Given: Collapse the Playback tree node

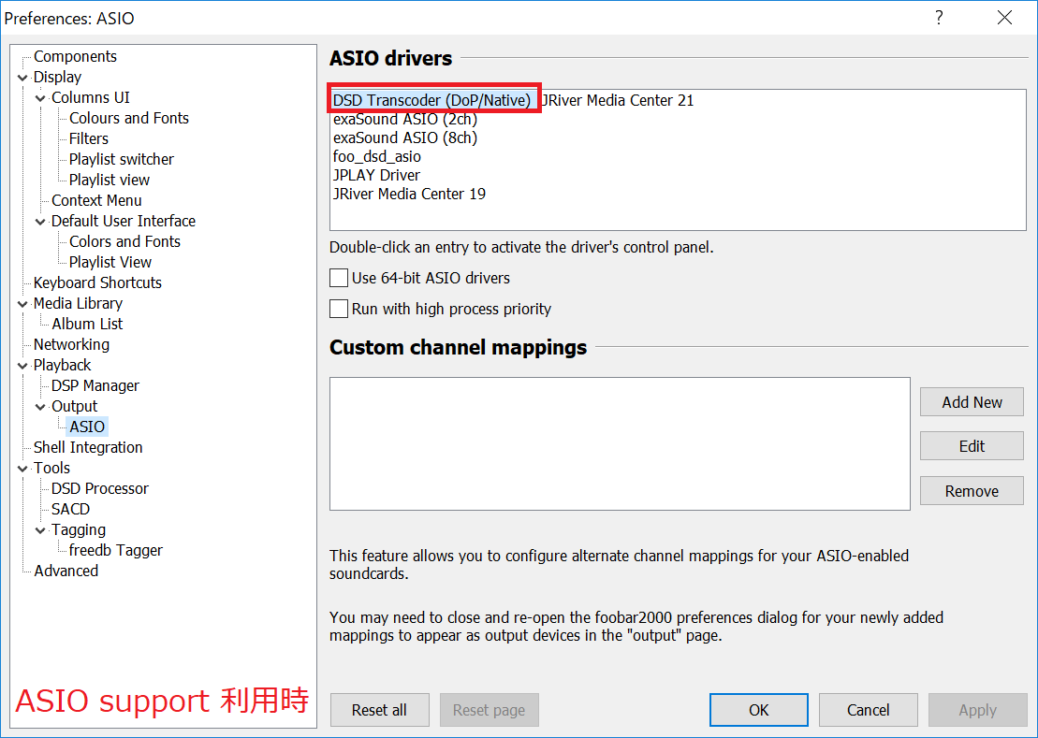Looking at the screenshot, I should tap(22, 366).
